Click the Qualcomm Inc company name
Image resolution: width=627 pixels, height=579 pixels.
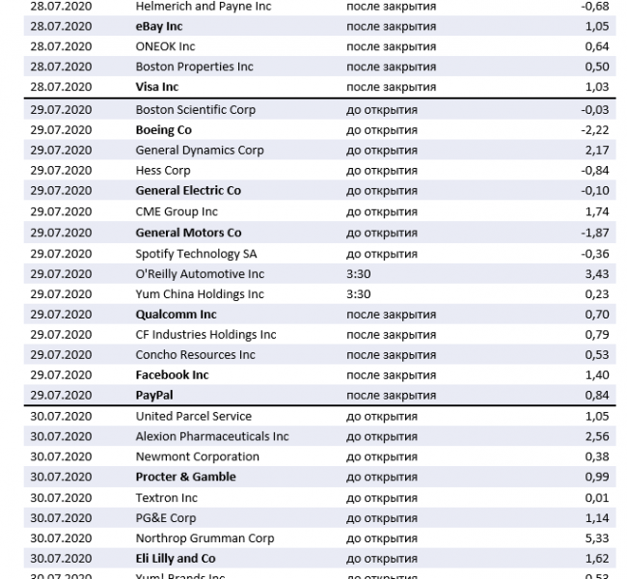pyautogui.click(x=176, y=315)
